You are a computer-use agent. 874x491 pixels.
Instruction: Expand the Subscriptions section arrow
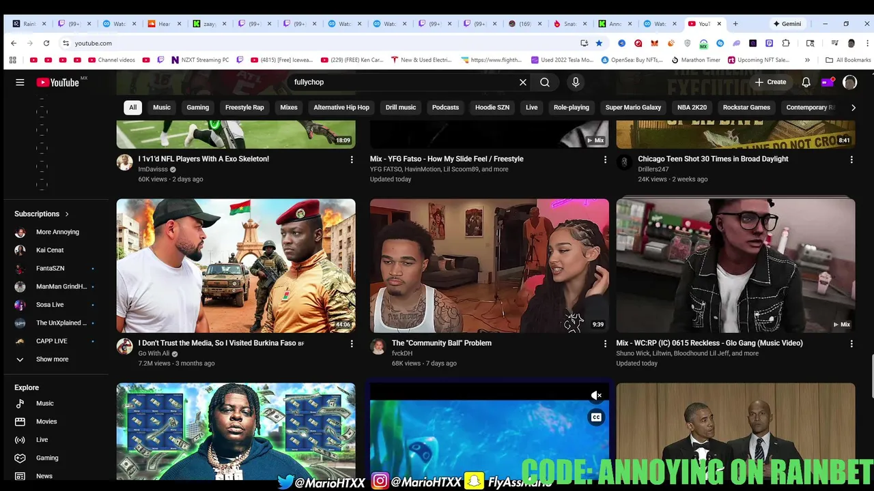click(67, 214)
